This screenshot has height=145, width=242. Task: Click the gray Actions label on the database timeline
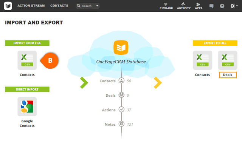(109, 110)
